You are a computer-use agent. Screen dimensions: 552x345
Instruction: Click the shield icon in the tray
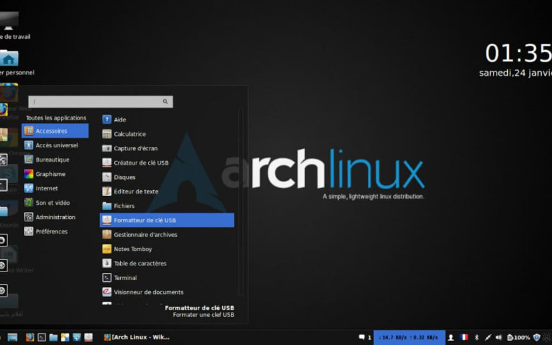(x=536, y=337)
